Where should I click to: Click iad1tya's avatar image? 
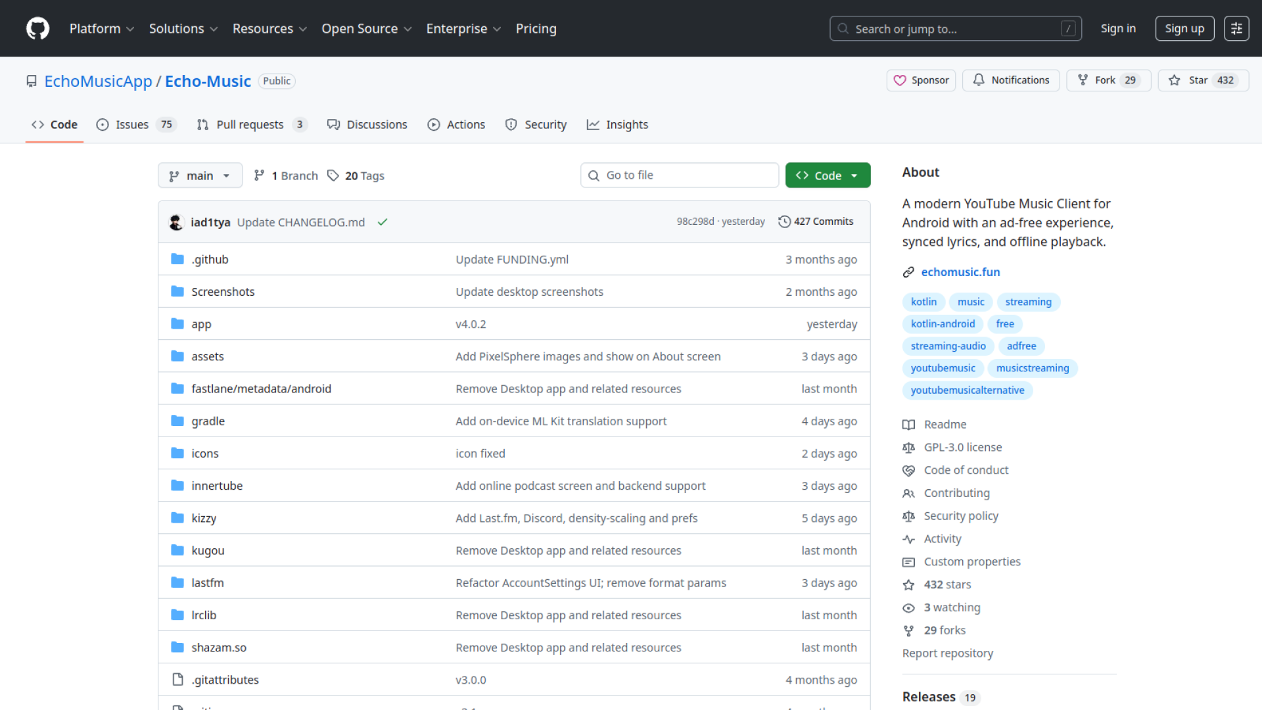coord(176,222)
